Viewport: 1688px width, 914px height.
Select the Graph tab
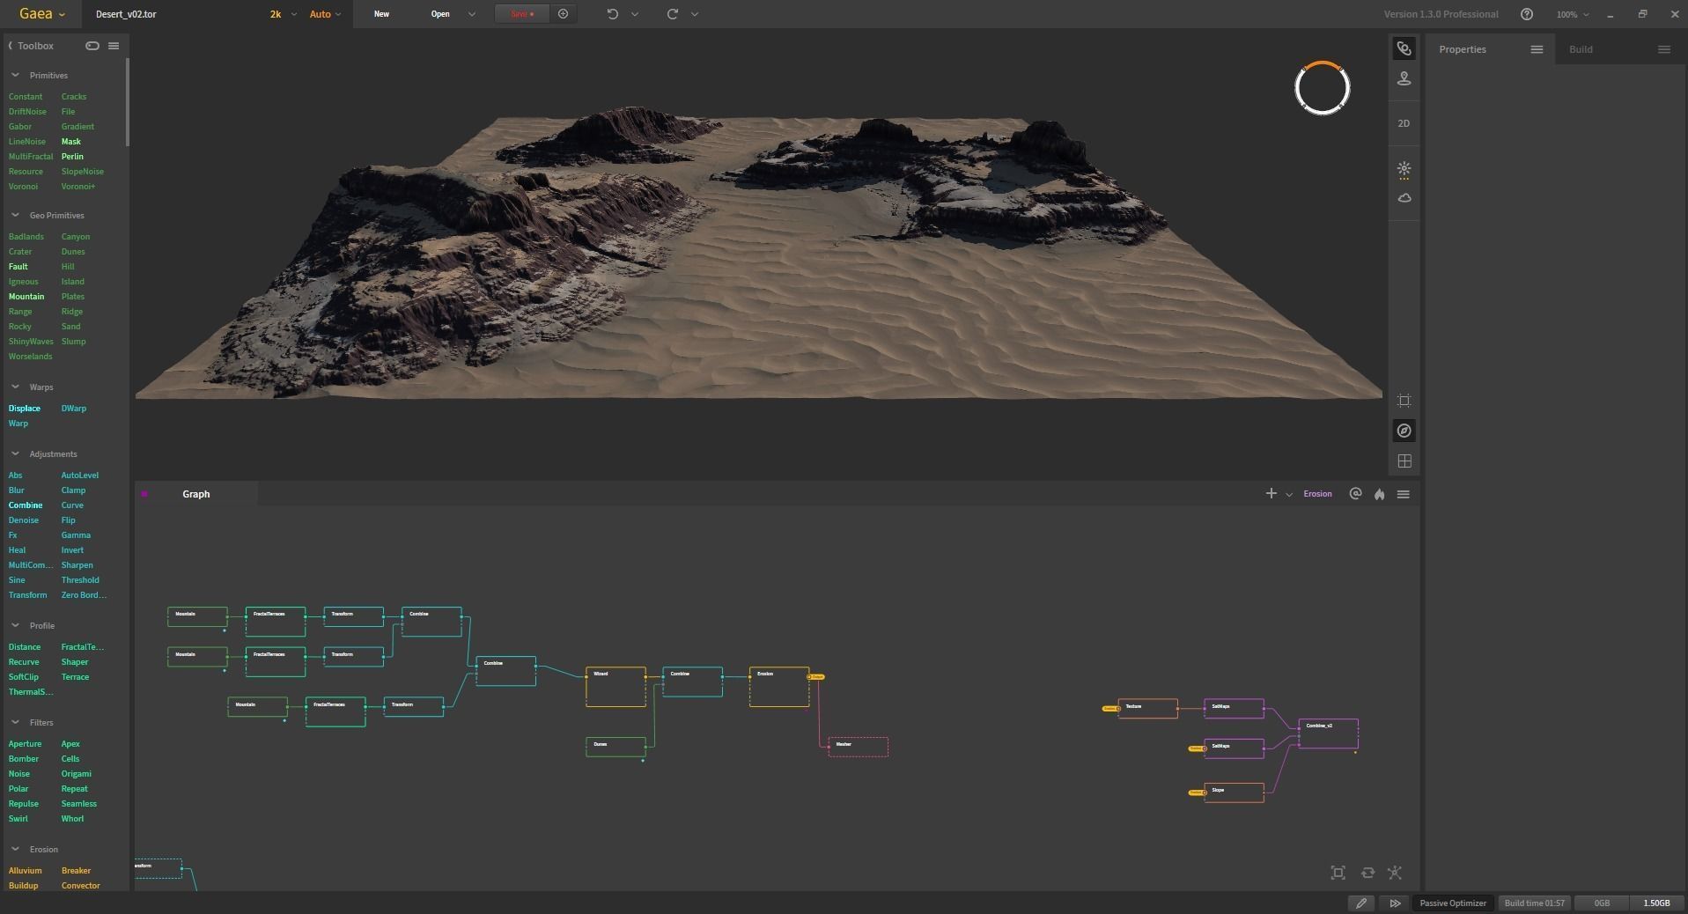pos(196,494)
